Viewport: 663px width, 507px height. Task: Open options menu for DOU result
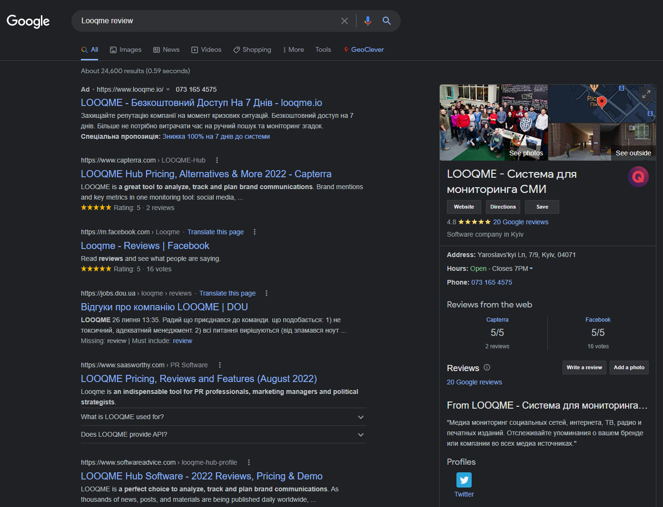tap(267, 293)
